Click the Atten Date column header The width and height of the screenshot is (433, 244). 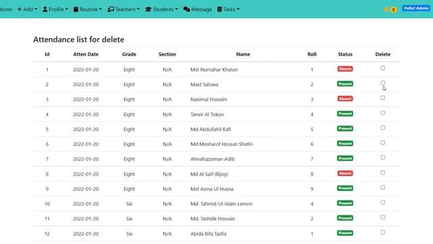pyautogui.click(x=86, y=54)
